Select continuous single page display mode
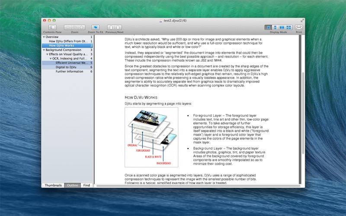Screen dimensions: 346x216 tap(275, 27)
